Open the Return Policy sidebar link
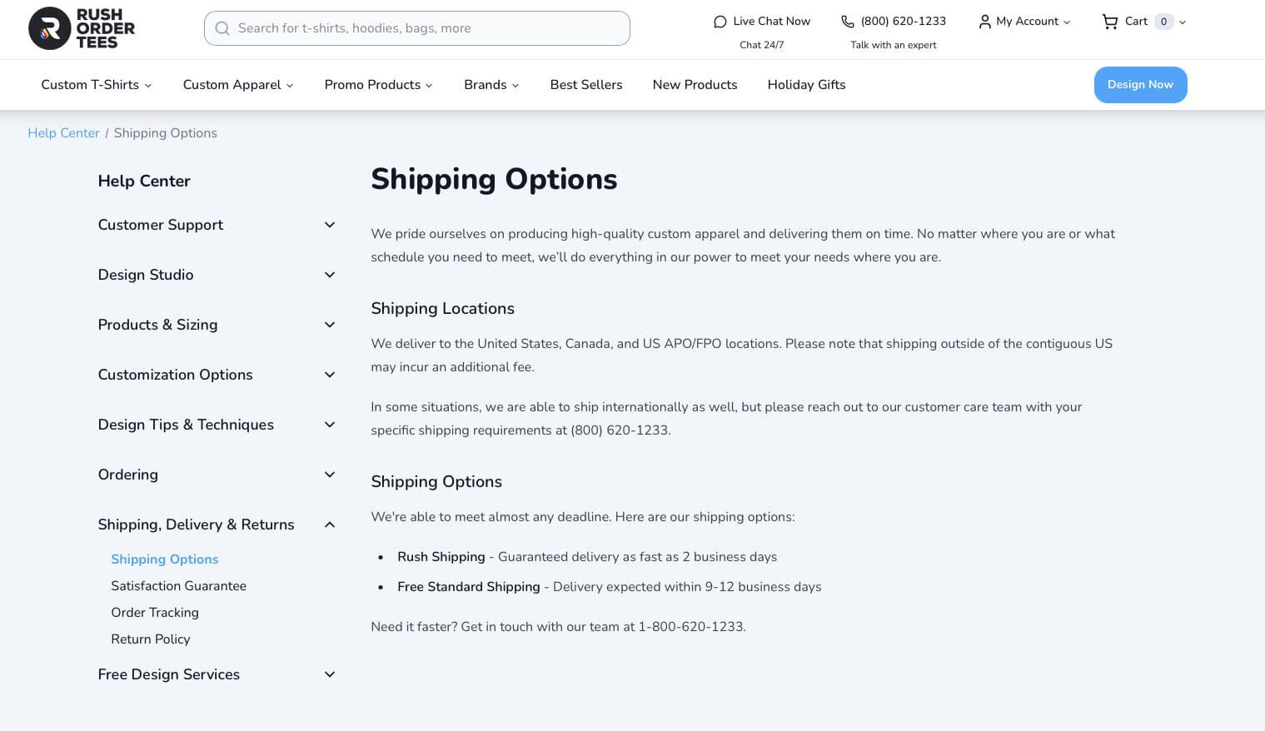The width and height of the screenshot is (1265, 731). click(151, 639)
